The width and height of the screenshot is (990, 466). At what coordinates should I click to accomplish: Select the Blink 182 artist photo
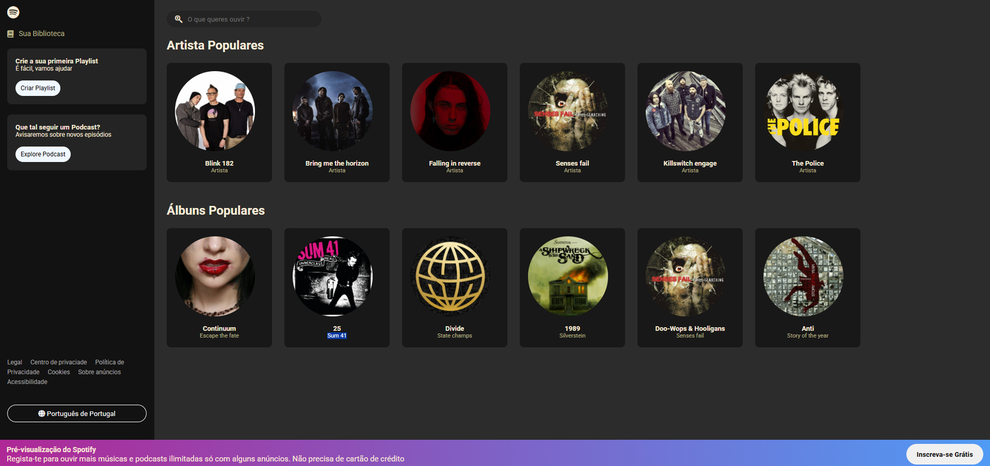click(x=215, y=111)
